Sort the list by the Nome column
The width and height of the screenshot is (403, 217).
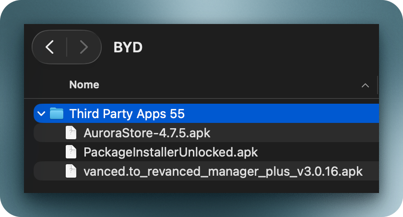point(84,85)
